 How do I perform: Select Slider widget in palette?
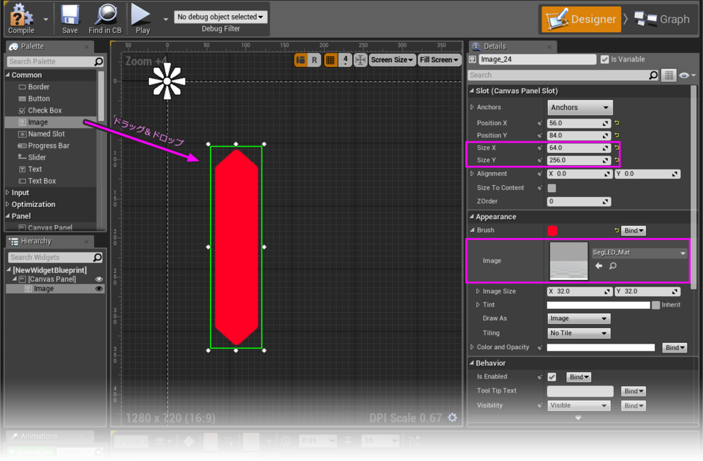50,157
